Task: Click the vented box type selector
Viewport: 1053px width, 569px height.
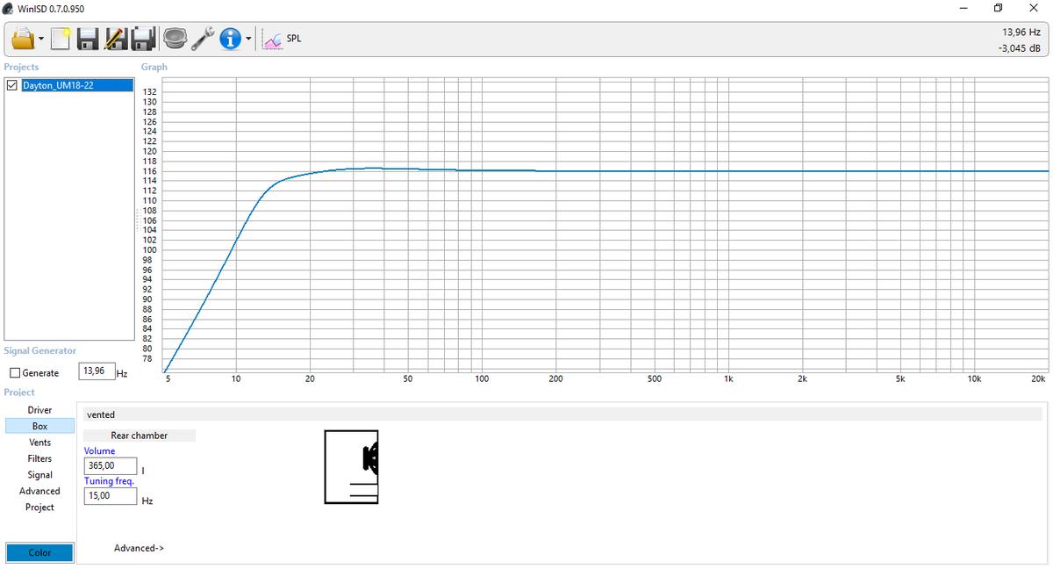Action: pyautogui.click(x=562, y=414)
